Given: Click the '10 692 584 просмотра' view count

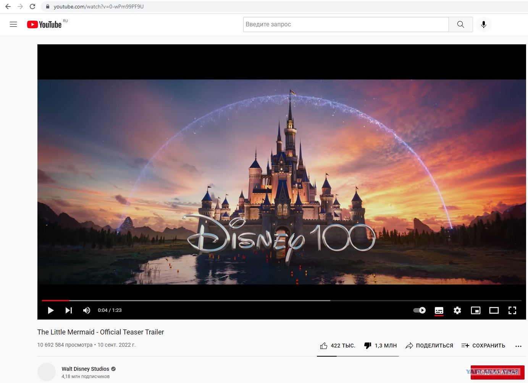Looking at the screenshot, I should pos(65,345).
